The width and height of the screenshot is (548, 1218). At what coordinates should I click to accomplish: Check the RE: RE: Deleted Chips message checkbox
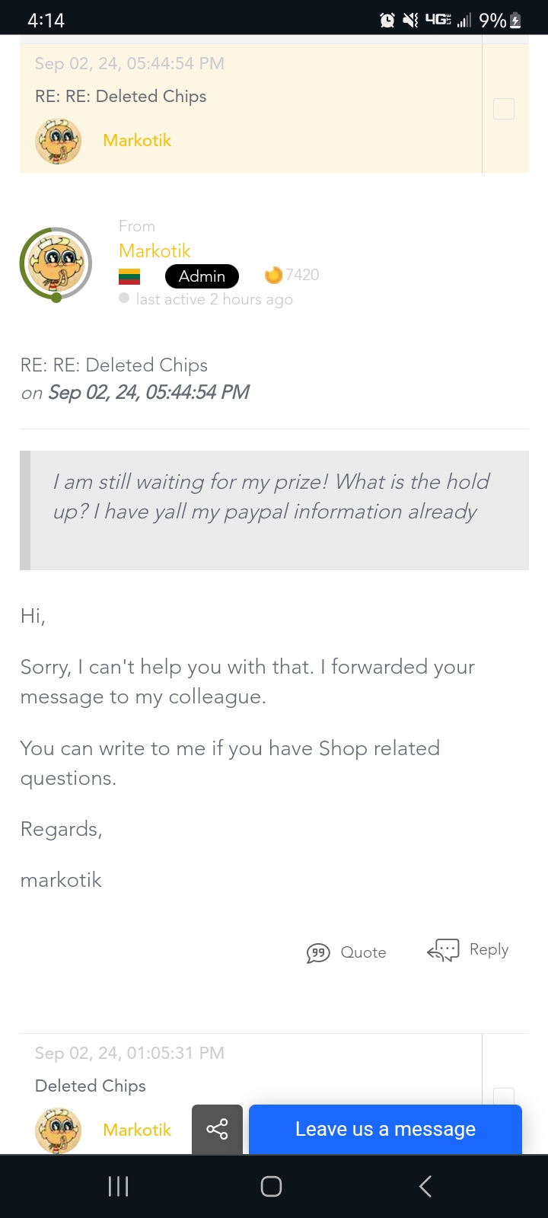(x=504, y=109)
